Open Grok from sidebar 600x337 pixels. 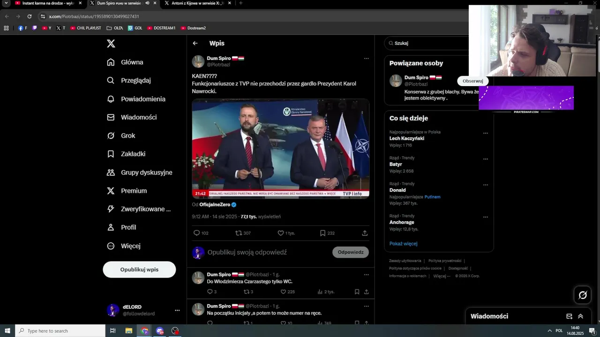(121, 136)
